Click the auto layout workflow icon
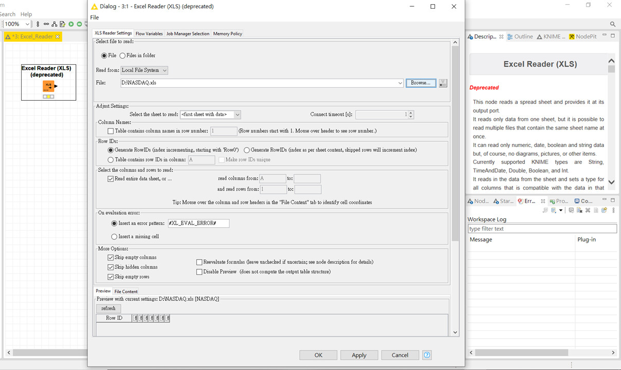The height and width of the screenshot is (370, 621). click(54, 24)
